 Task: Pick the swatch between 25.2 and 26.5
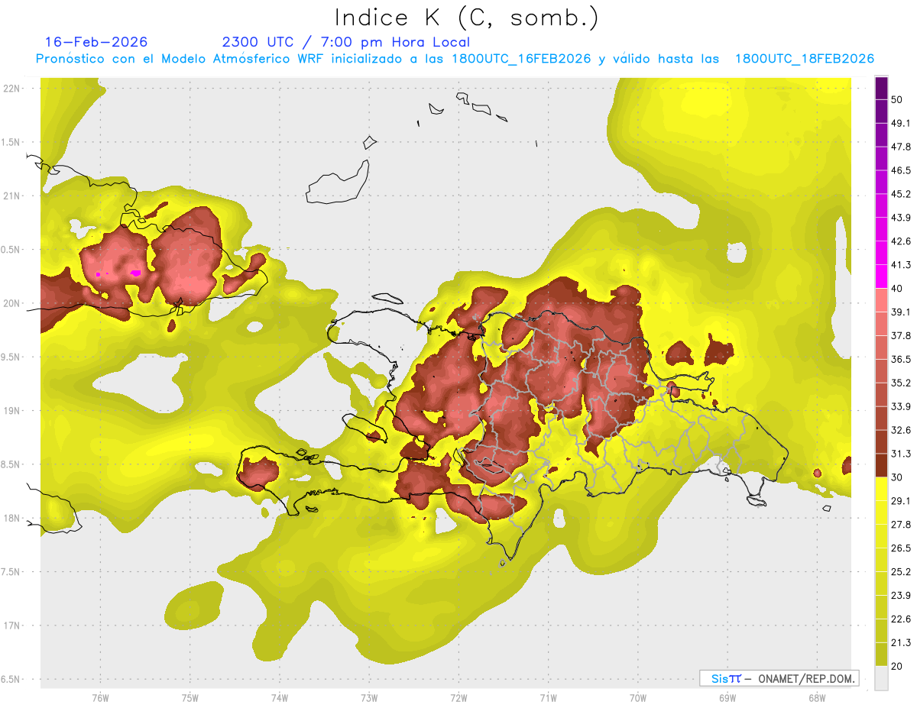[x=881, y=560]
